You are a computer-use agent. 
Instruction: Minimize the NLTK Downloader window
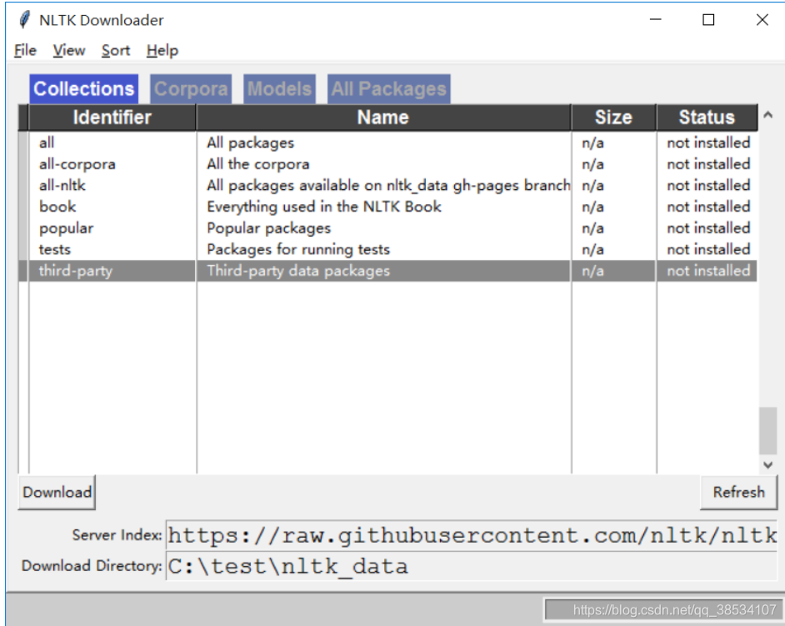coord(655,19)
